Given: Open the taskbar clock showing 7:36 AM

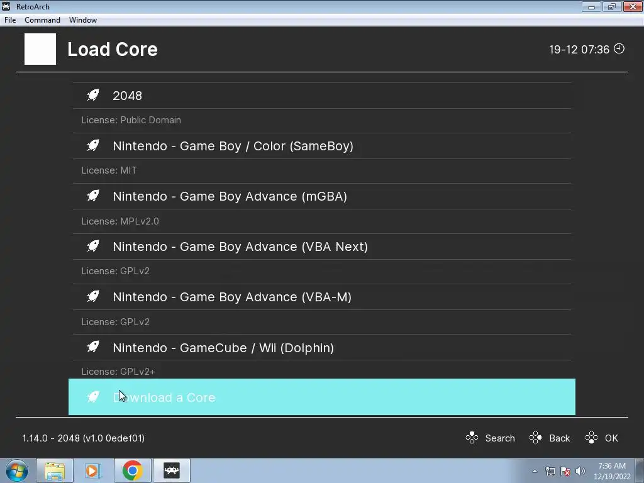Looking at the screenshot, I should pyautogui.click(x=612, y=471).
